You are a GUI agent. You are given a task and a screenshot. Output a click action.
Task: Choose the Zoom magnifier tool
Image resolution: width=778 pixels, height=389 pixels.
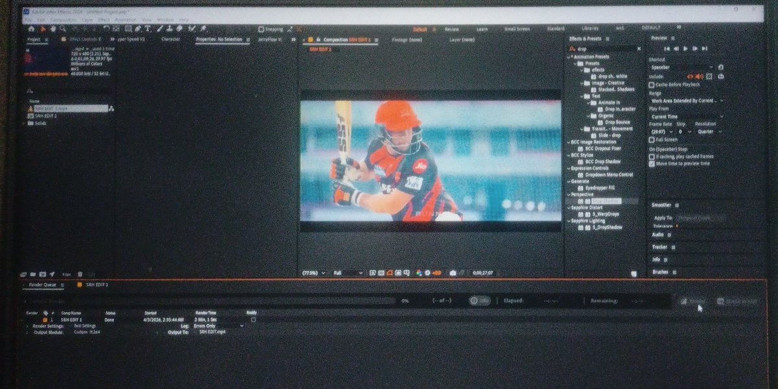62,29
